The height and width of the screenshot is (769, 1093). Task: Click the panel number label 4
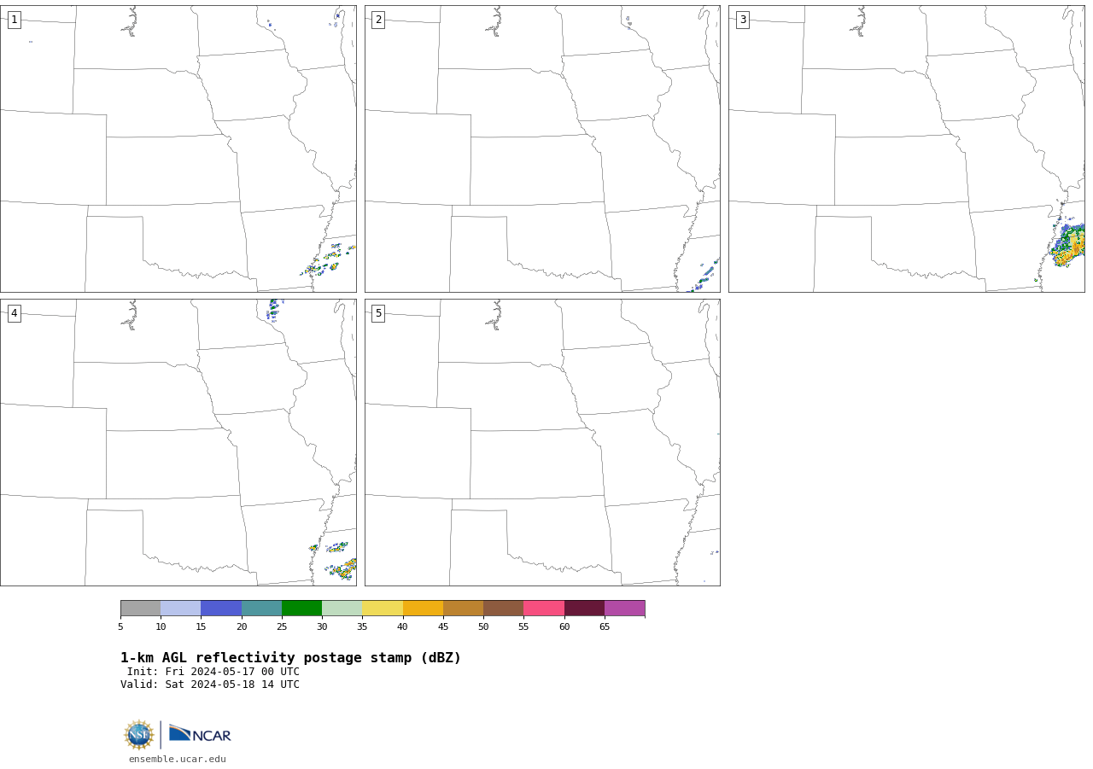click(x=14, y=313)
